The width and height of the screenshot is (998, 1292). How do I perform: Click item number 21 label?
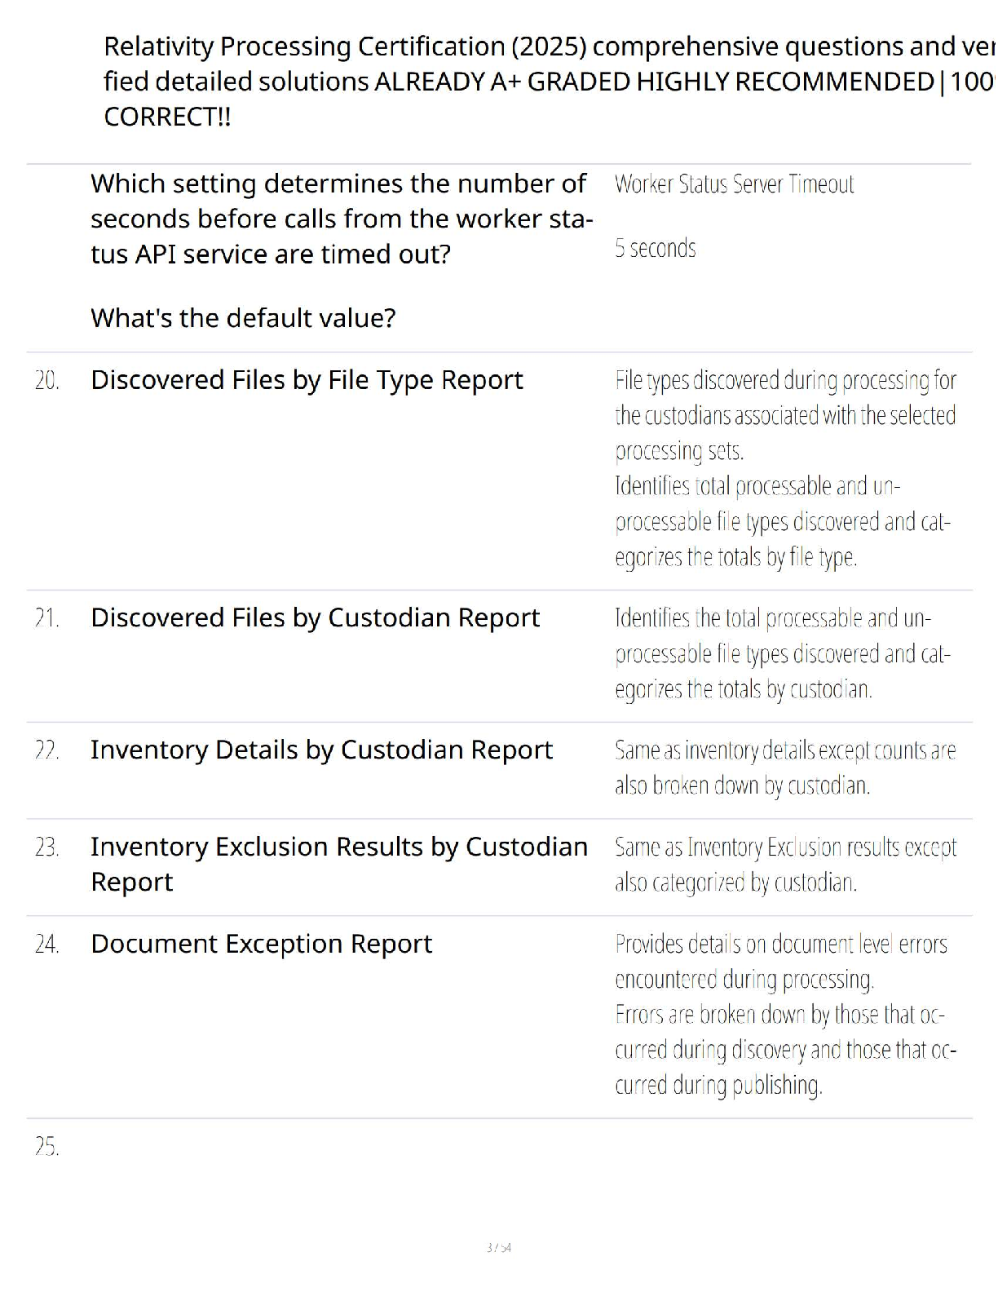tap(46, 619)
